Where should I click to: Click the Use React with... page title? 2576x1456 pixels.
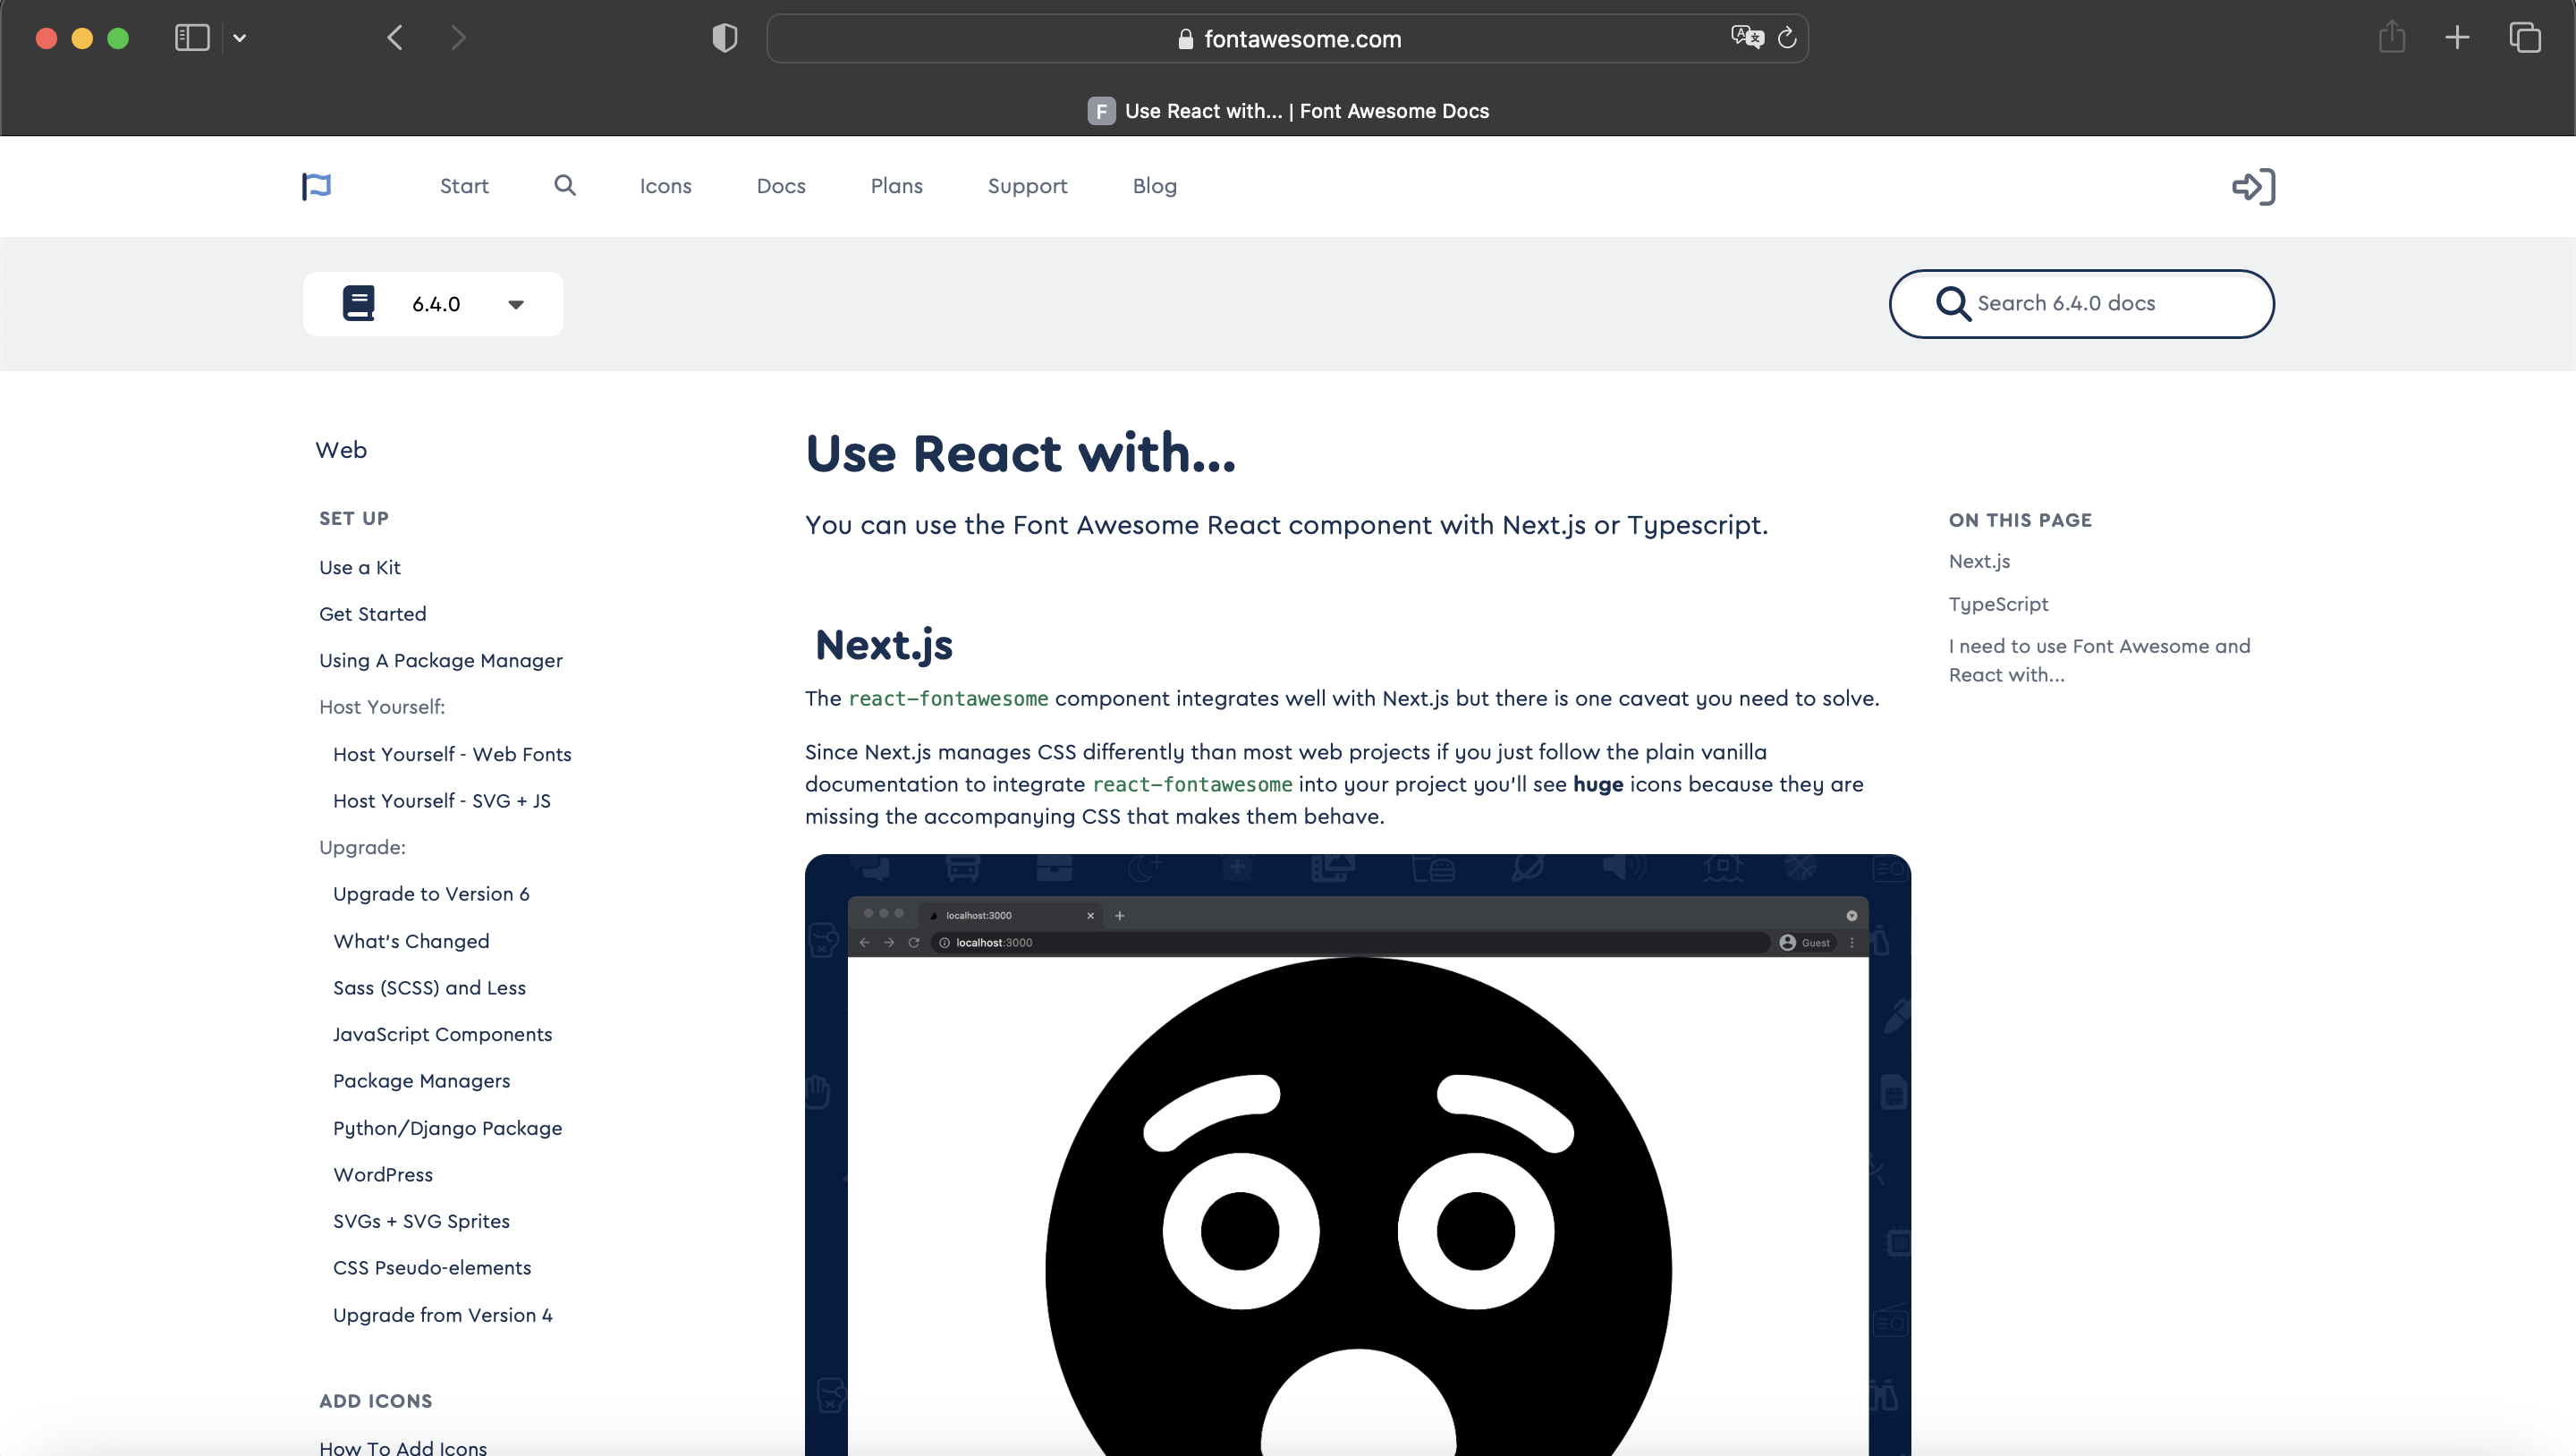[1020, 453]
